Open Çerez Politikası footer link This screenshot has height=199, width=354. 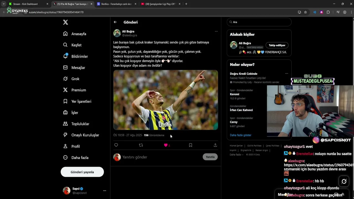click(272, 146)
